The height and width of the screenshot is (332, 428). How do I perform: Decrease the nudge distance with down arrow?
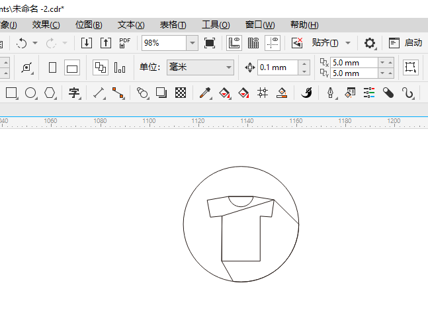click(304, 71)
